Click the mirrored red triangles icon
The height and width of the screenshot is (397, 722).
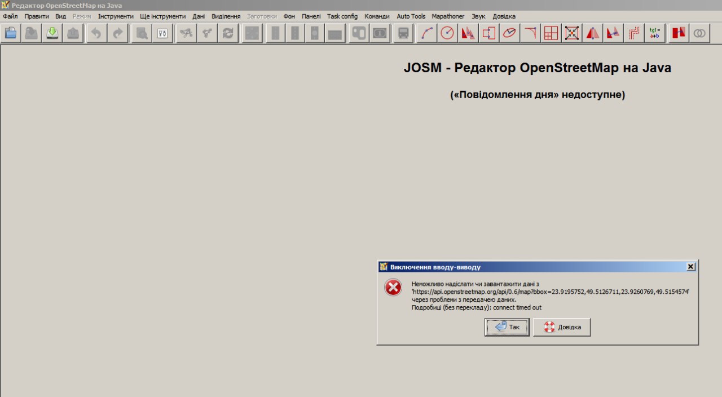point(593,33)
